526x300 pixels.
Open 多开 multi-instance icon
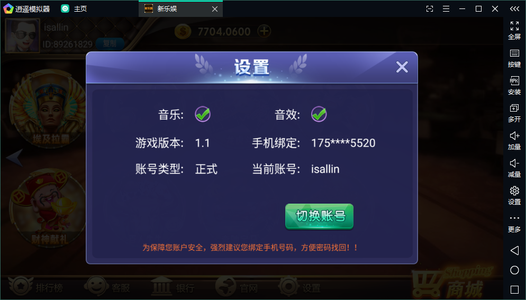514,113
